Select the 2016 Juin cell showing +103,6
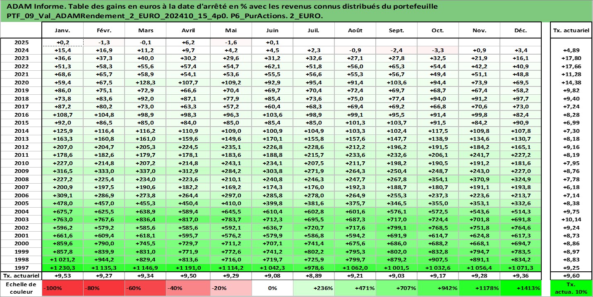This screenshot has height=297, width=593. point(272,115)
